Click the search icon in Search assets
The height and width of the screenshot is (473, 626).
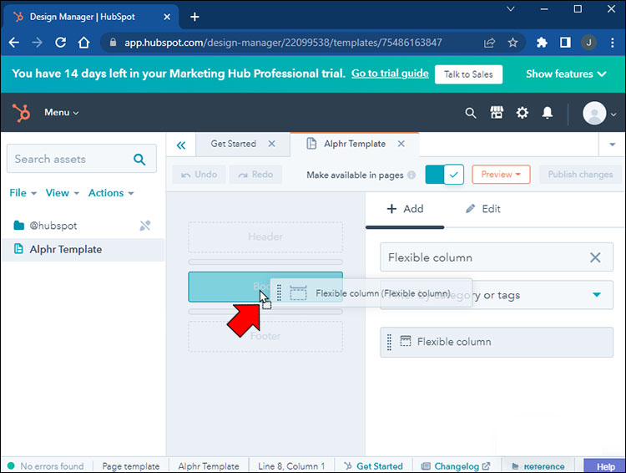[x=139, y=159]
